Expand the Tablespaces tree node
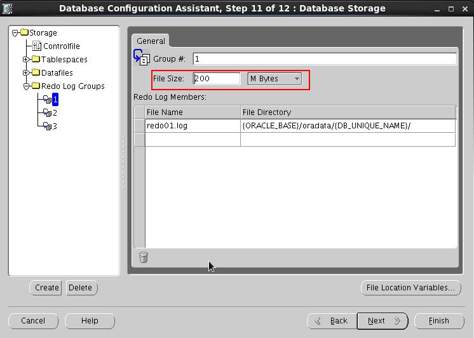Image resolution: width=474 pixels, height=338 pixels. click(x=26, y=60)
